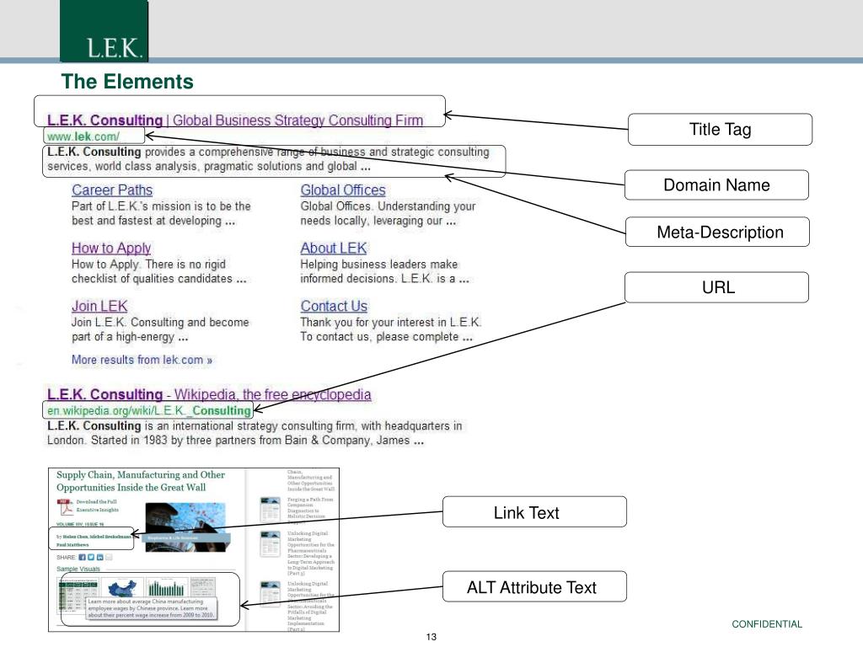Open the Career Paths sitelink

(x=112, y=190)
